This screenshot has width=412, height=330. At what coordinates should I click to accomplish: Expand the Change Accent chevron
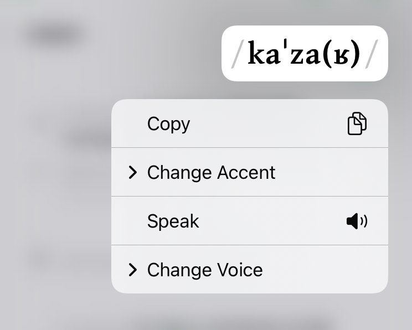point(133,172)
